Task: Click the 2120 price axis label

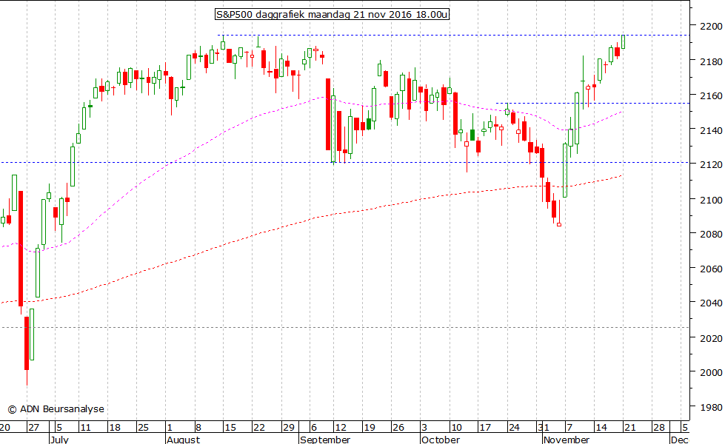Action: pyautogui.click(x=711, y=165)
